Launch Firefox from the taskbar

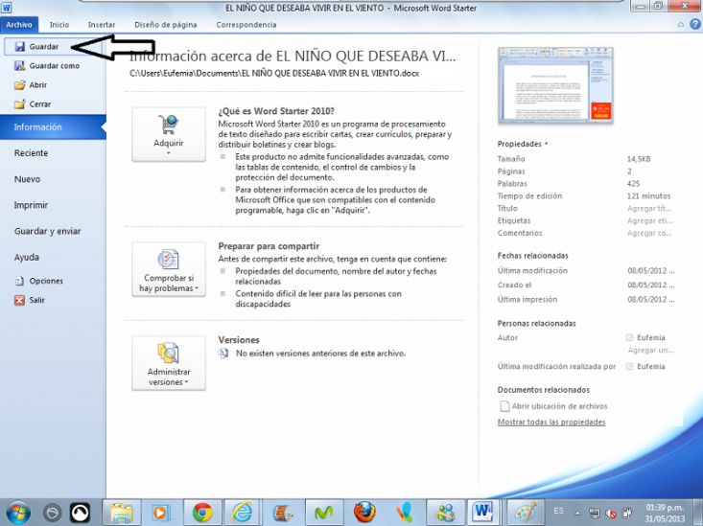(x=364, y=513)
